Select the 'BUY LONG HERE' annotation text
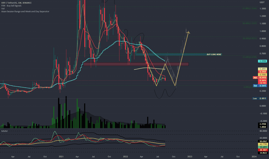The width and height of the screenshot is (269, 159). click(214, 54)
